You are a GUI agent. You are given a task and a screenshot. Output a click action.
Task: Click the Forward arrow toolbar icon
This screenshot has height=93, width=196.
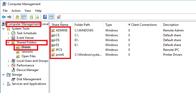(9, 17)
